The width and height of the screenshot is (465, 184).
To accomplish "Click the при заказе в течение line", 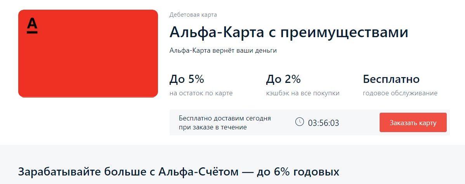I will click(x=213, y=127).
